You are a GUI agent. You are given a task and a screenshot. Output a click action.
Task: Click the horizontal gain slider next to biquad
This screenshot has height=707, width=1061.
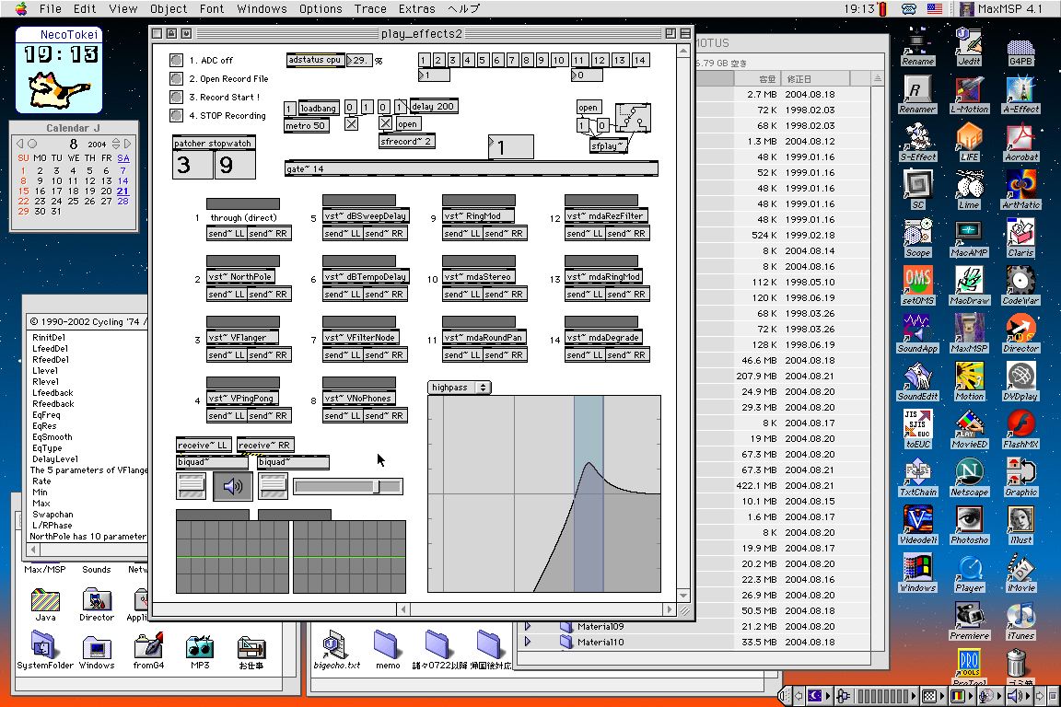point(347,486)
